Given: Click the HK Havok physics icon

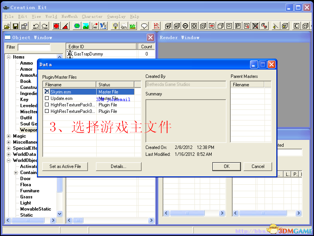Looking at the screenshot, I should click(94, 26).
